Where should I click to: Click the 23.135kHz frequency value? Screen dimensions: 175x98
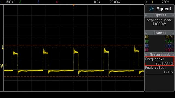tap(164, 63)
